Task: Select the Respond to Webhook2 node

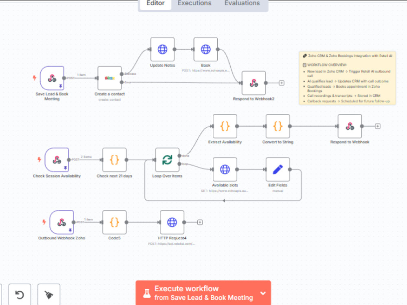Action: click(x=254, y=83)
